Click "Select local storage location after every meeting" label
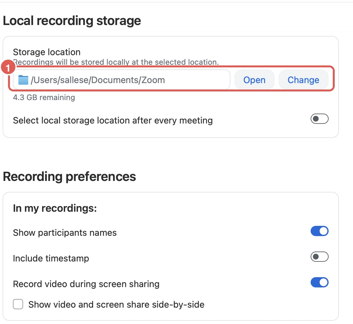353x324 pixels. (x=113, y=120)
